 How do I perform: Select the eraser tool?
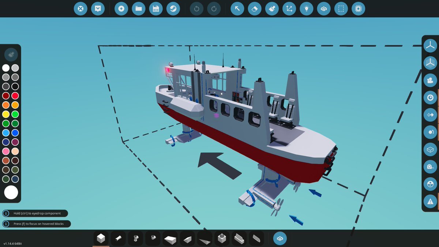[254, 8]
